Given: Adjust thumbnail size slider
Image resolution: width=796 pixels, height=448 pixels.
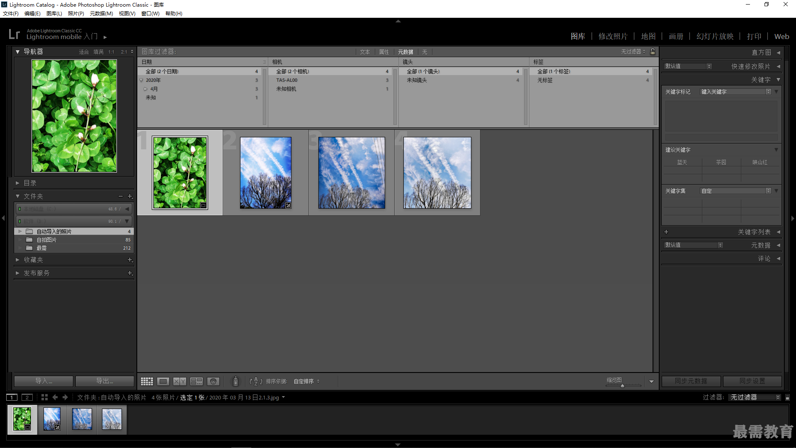Looking at the screenshot, I should point(622,386).
